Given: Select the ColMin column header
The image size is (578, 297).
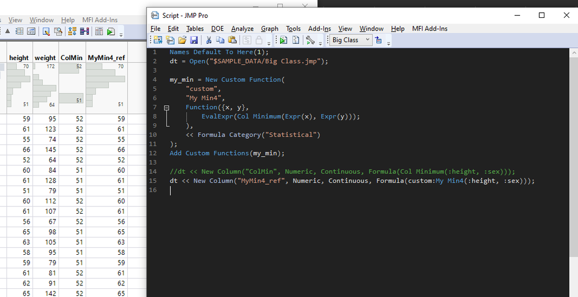Looking at the screenshot, I should click(x=72, y=57).
